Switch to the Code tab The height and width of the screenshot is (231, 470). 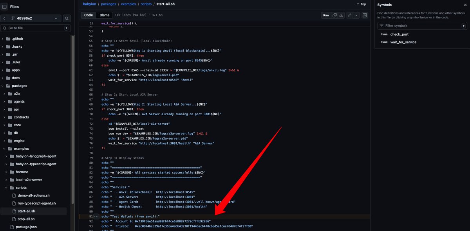89,15
